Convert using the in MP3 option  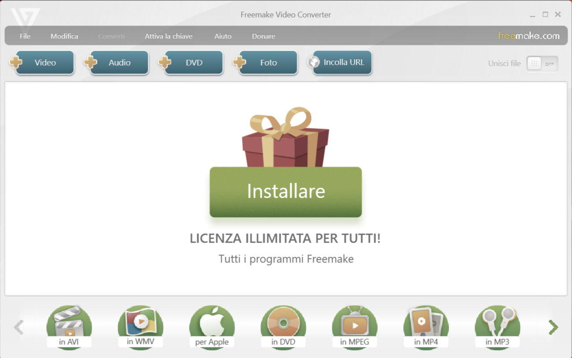pos(498,327)
